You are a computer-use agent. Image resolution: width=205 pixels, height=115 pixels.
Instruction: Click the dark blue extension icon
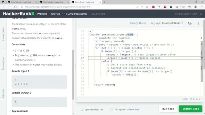click(x=171, y=7)
